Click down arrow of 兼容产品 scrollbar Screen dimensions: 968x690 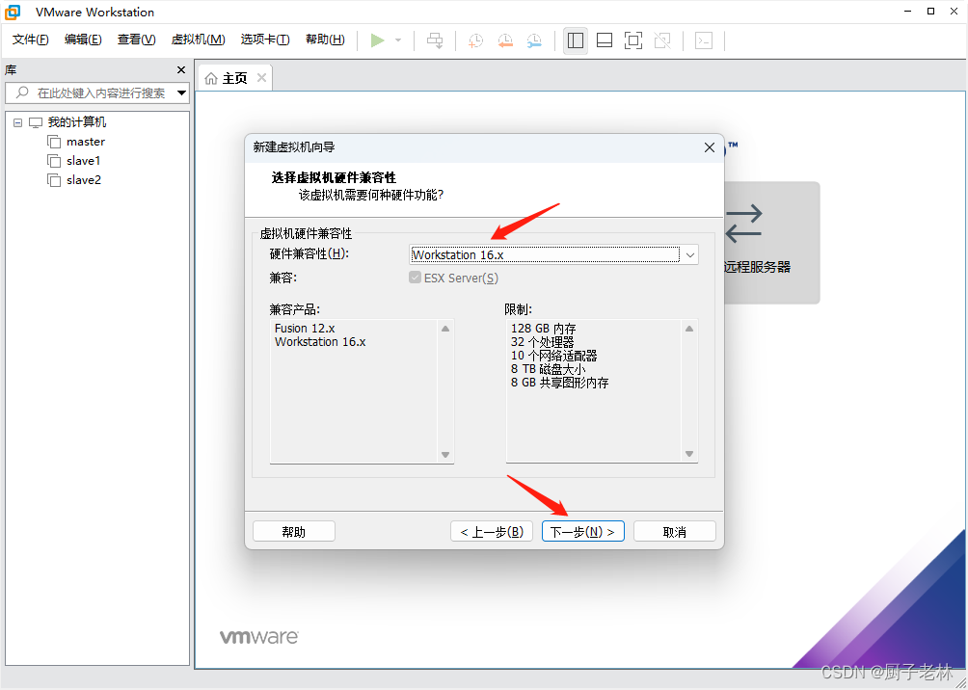445,455
